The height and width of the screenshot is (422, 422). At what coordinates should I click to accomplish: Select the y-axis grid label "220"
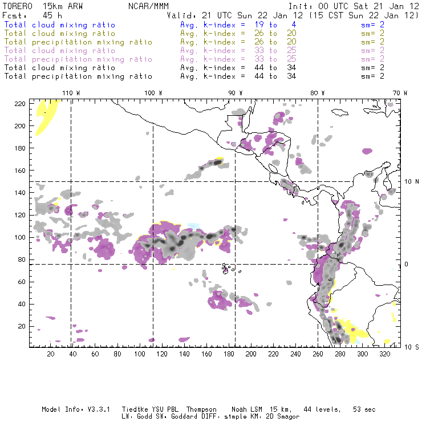tap(20, 104)
